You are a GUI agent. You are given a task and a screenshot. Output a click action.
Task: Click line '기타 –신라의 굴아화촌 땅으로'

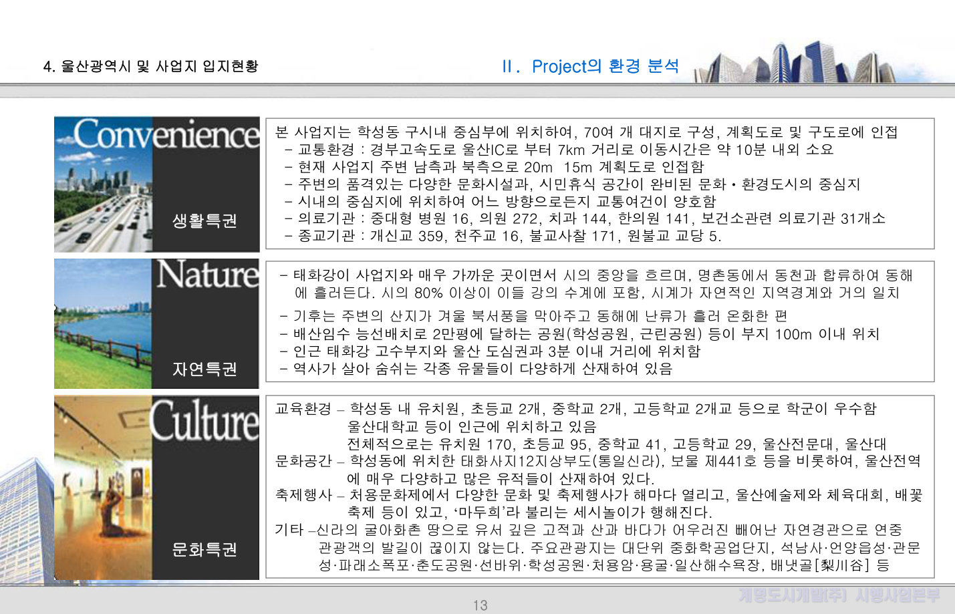pyautogui.click(x=589, y=530)
